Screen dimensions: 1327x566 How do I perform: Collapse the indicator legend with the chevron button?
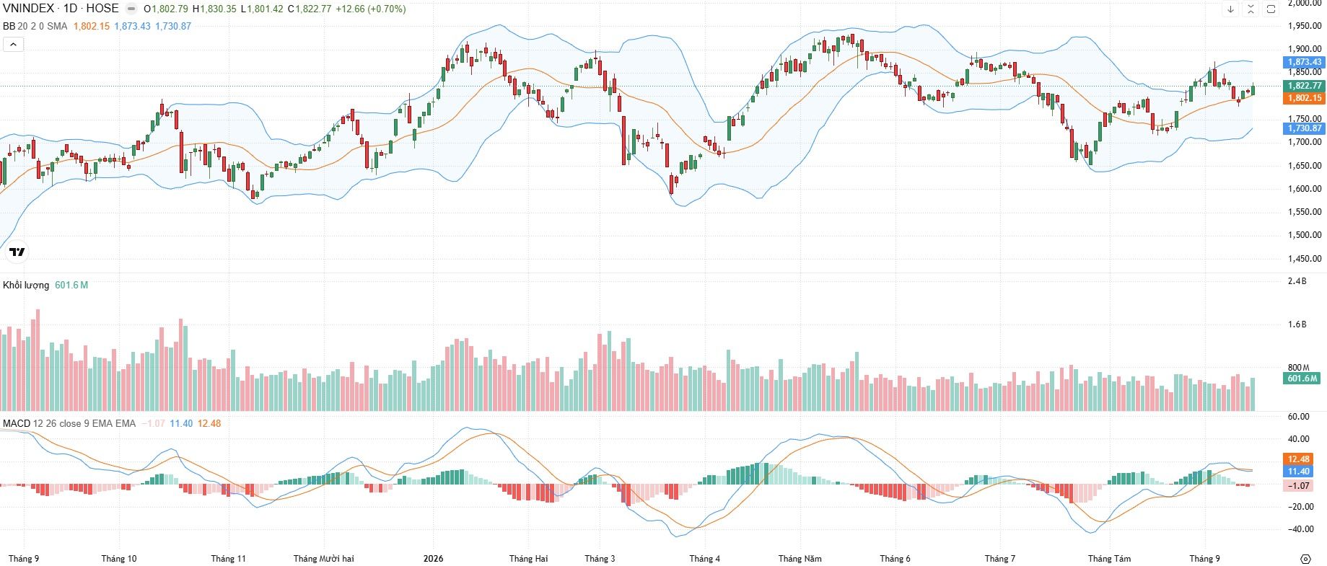click(13, 44)
